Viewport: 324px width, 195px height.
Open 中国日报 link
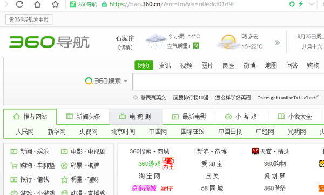tap(230, 131)
